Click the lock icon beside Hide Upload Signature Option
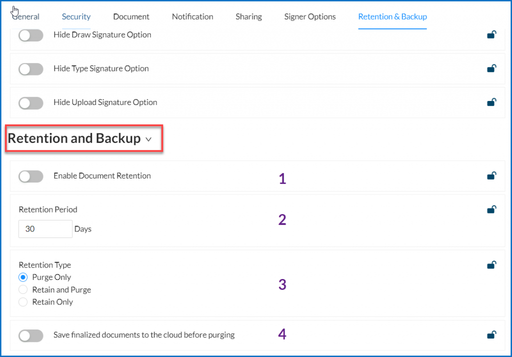This screenshot has width=512, height=357. point(491,102)
